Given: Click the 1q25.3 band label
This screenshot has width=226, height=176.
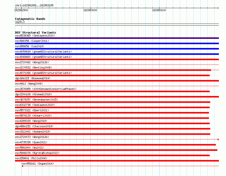Looking at the screenshot, I should [x=20, y=22].
